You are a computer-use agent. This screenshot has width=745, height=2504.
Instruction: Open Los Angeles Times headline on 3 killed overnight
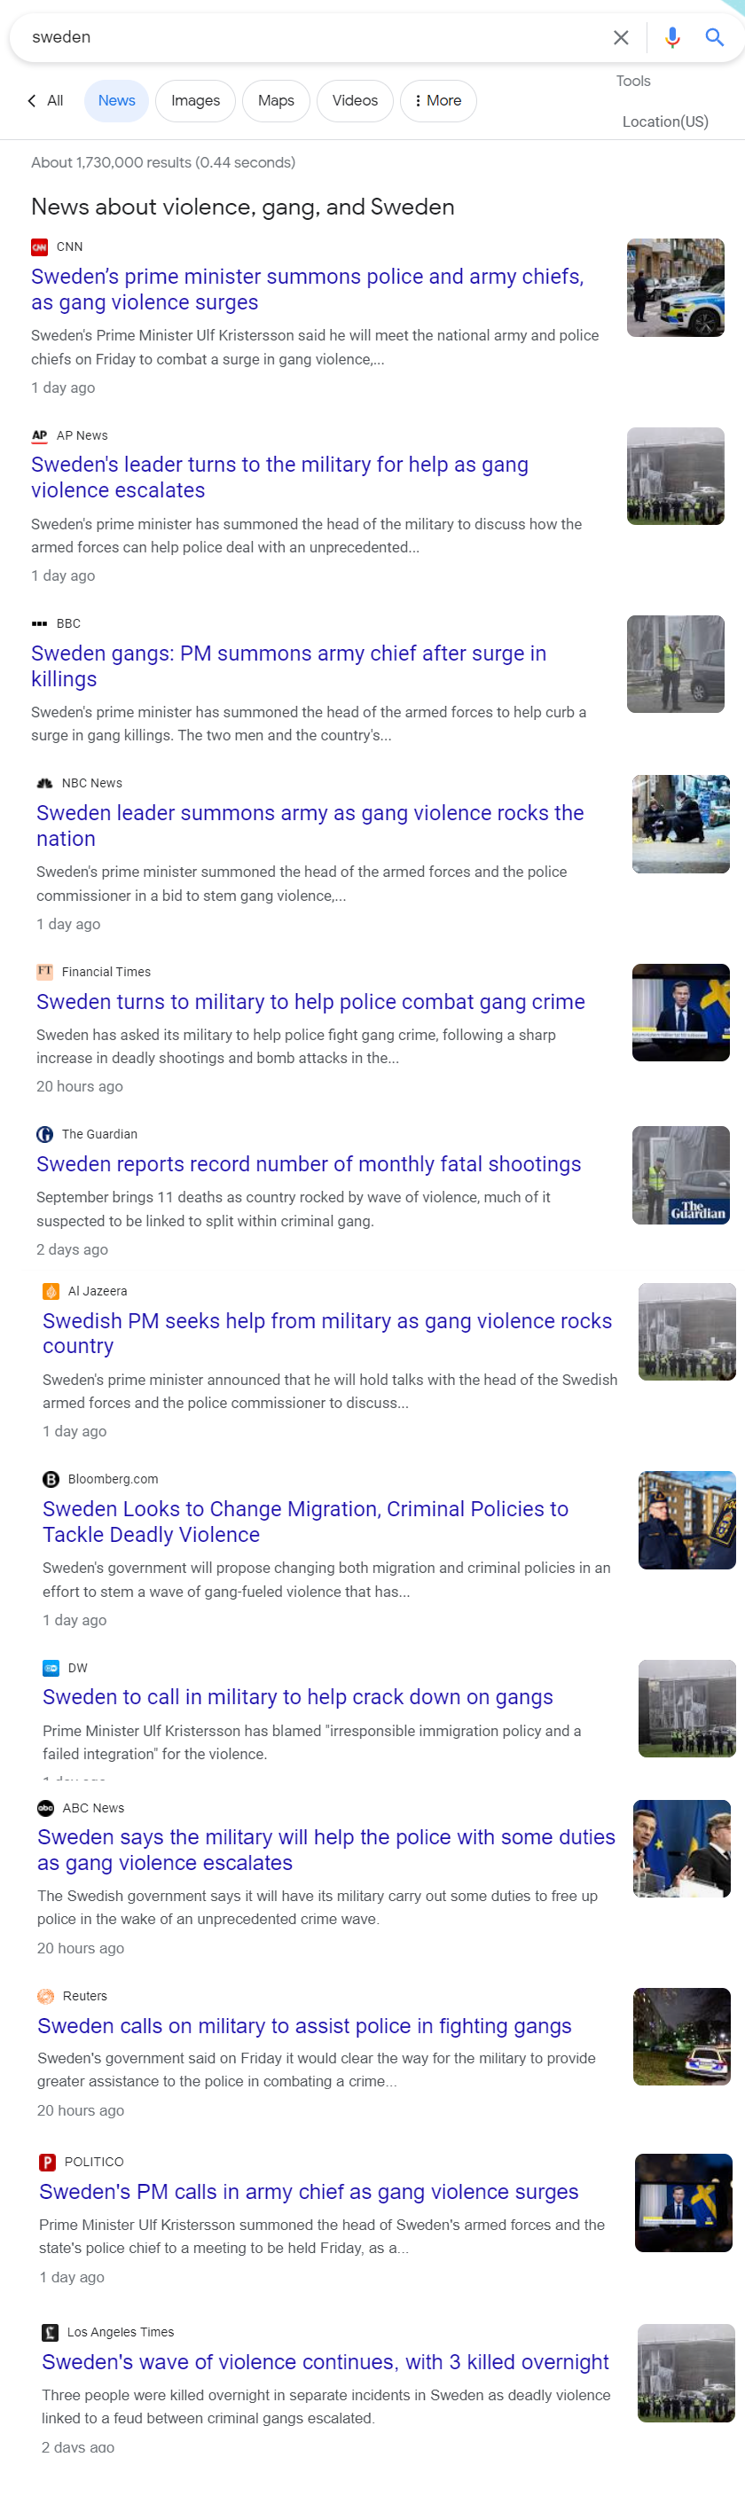click(325, 2361)
